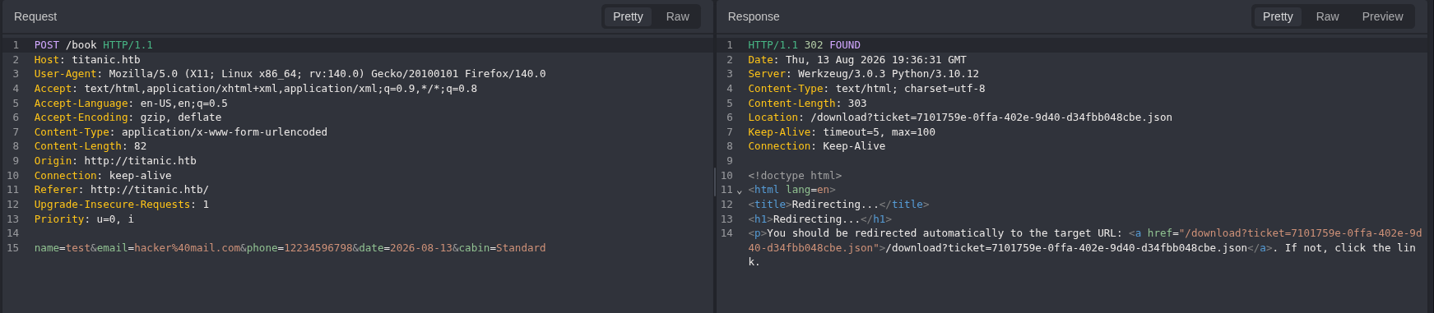Click the Location header with download ticket

(x=960, y=117)
